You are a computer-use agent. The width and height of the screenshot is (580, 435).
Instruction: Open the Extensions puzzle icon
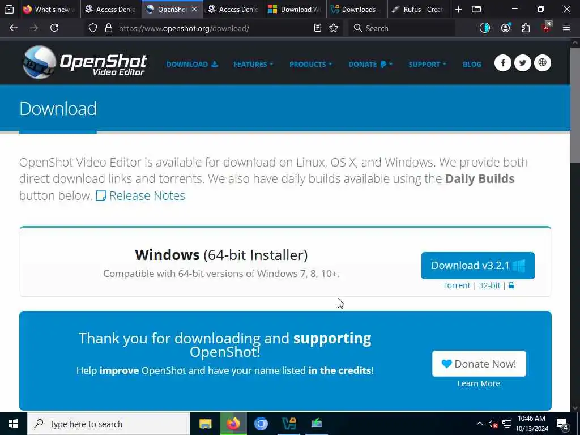(526, 28)
